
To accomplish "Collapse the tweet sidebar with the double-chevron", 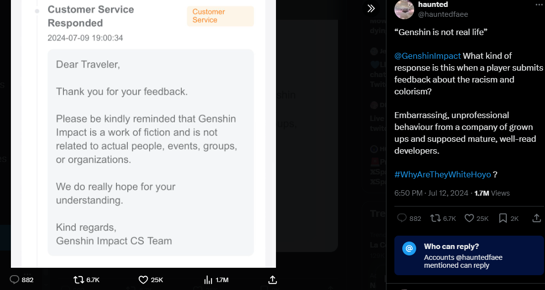I will [371, 8].
